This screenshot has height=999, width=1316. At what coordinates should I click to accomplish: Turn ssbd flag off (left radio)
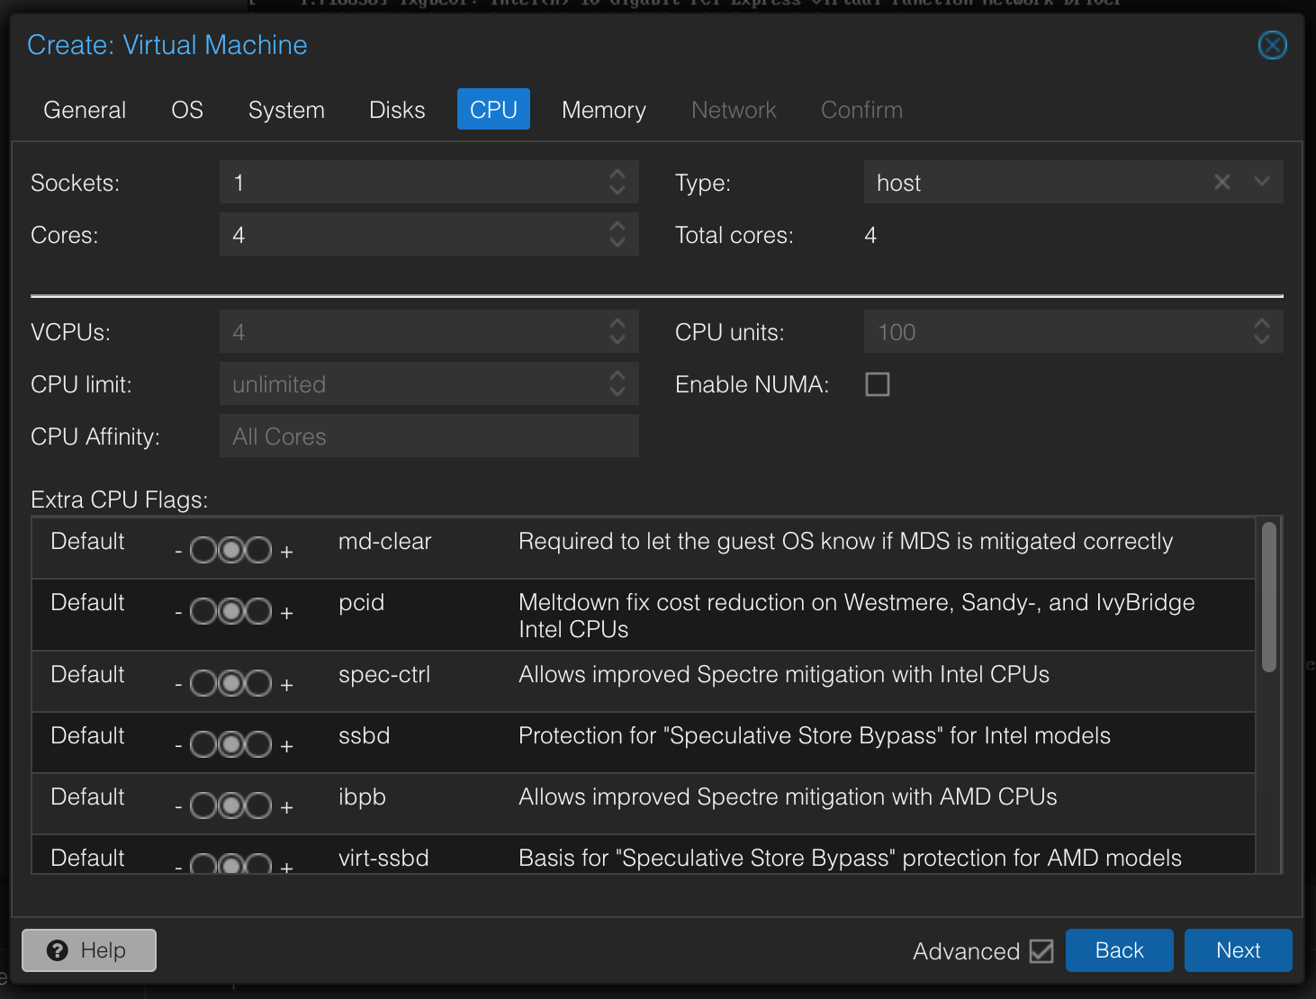coord(203,744)
